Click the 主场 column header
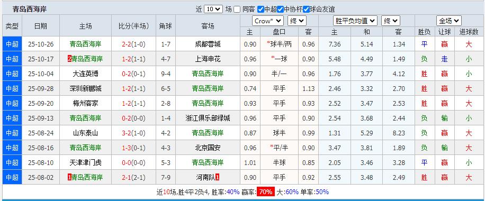The width and height of the screenshot is (485, 201). pos(85,26)
